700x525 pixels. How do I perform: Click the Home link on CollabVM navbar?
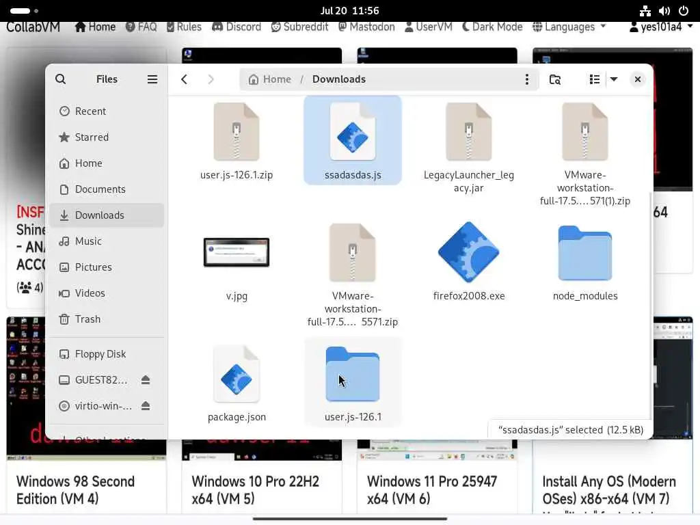point(95,27)
